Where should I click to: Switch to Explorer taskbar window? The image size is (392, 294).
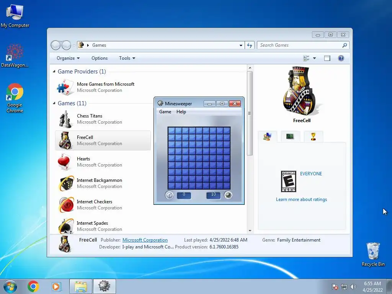(x=81, y=286)
